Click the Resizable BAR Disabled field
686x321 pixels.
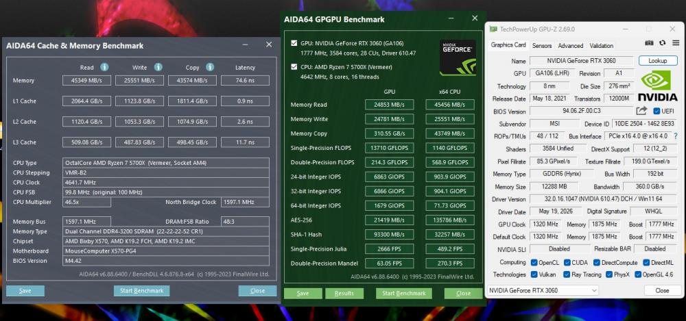point(654,249)
